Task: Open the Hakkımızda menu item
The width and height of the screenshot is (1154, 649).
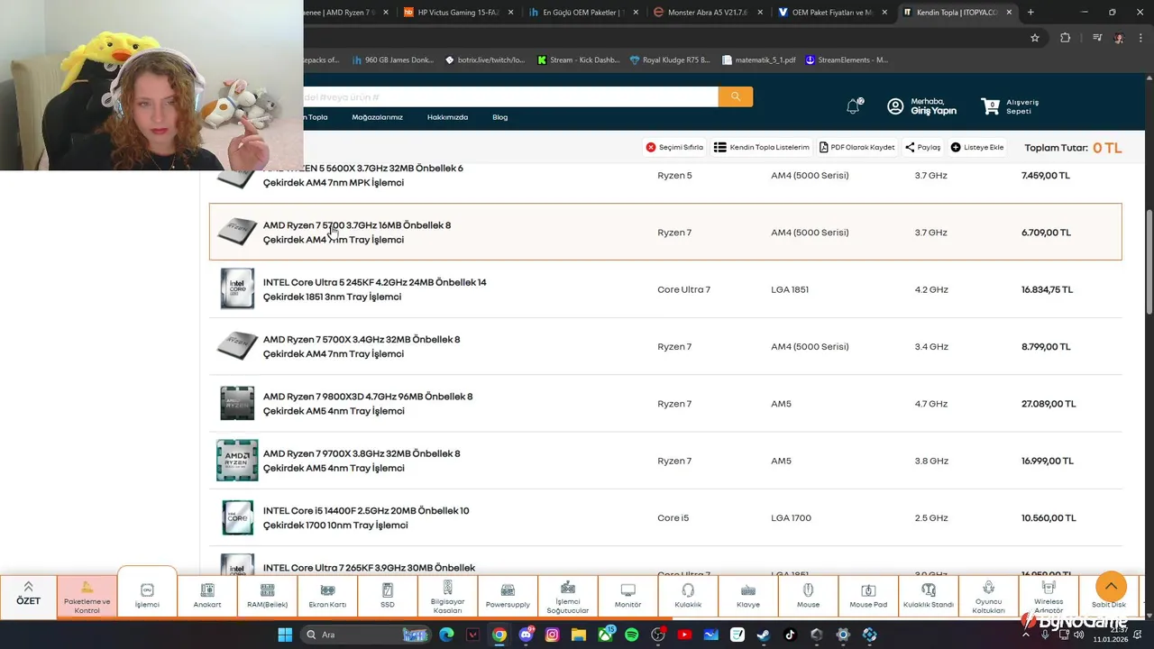Action: [x=447, y=117]
